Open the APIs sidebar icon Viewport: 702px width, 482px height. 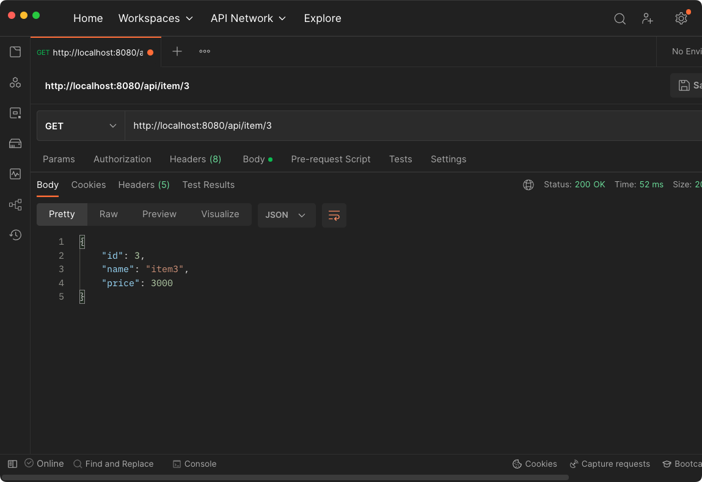click(15, 83)
